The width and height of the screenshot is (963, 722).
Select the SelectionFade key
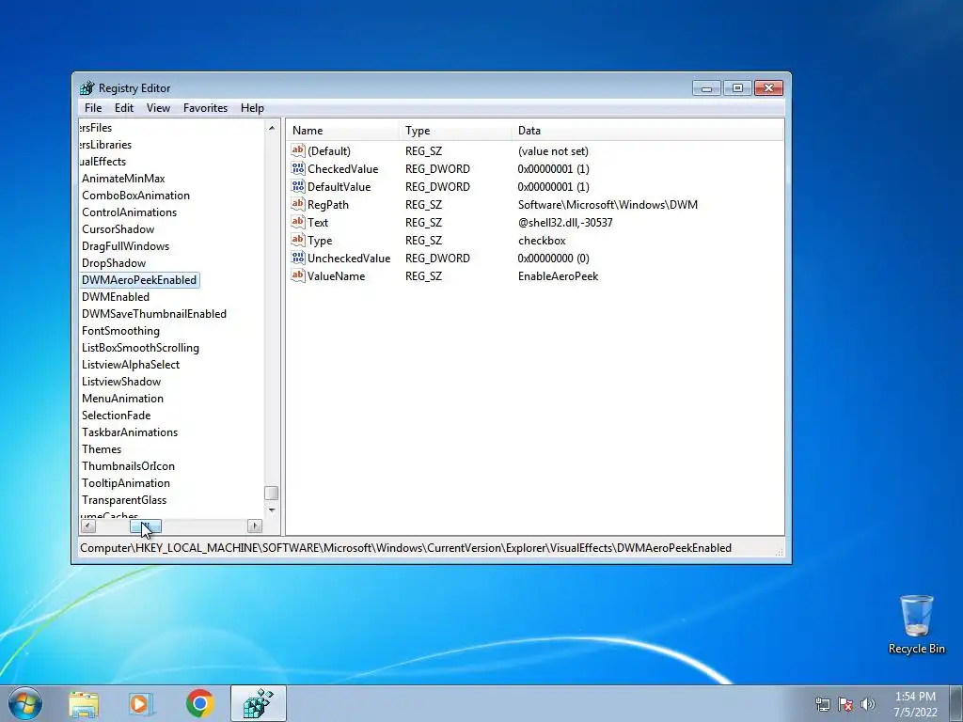click(x=116, y=416)
